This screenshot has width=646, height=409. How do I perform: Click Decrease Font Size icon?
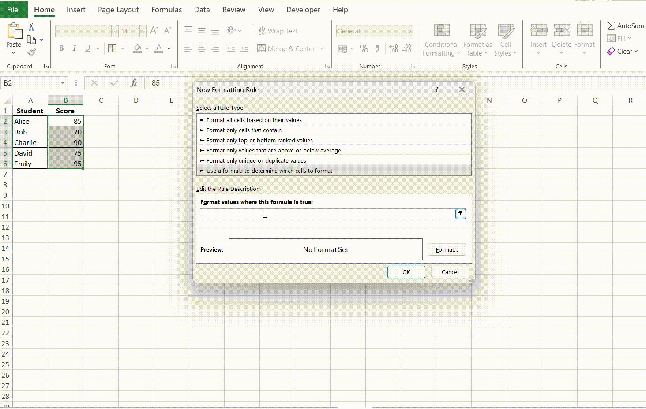(x=167, y=30)
